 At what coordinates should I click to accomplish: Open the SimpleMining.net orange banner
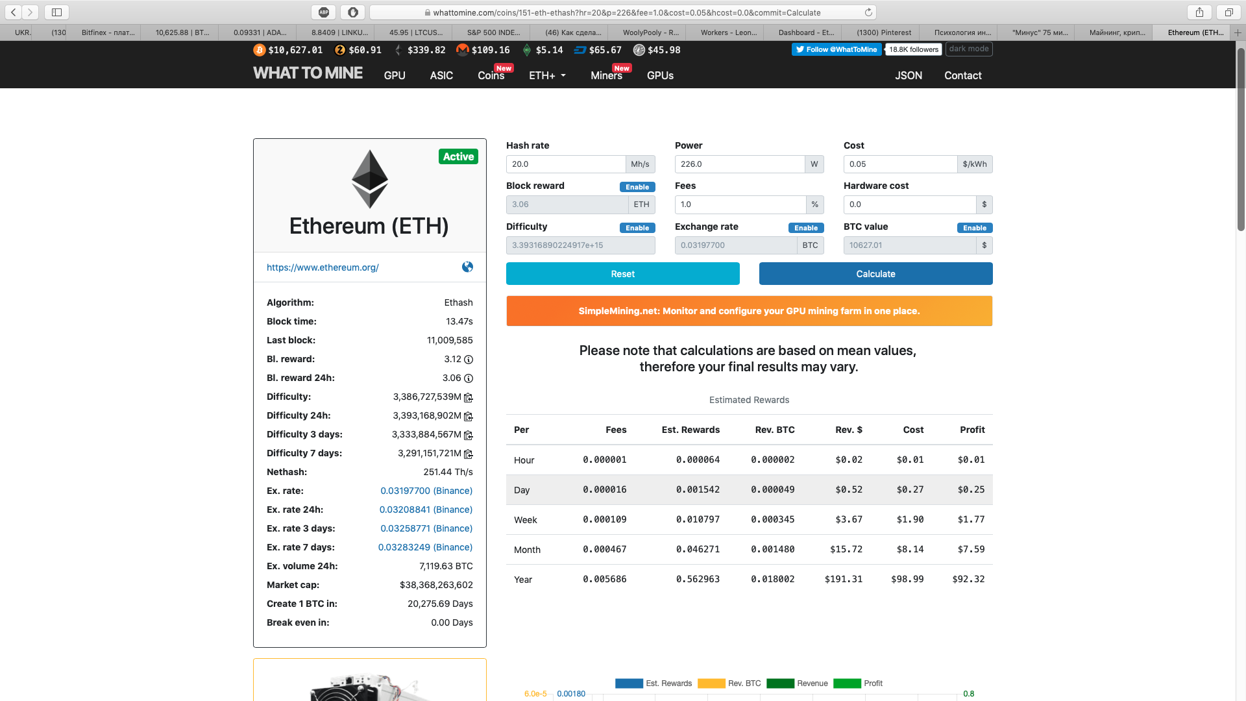(x=749, y=311)
